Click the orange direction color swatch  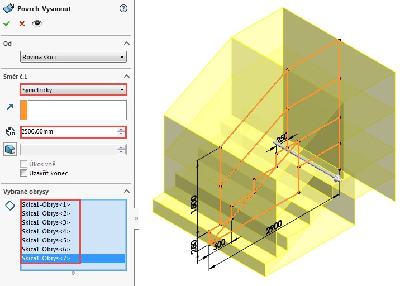tap(24, 110)
